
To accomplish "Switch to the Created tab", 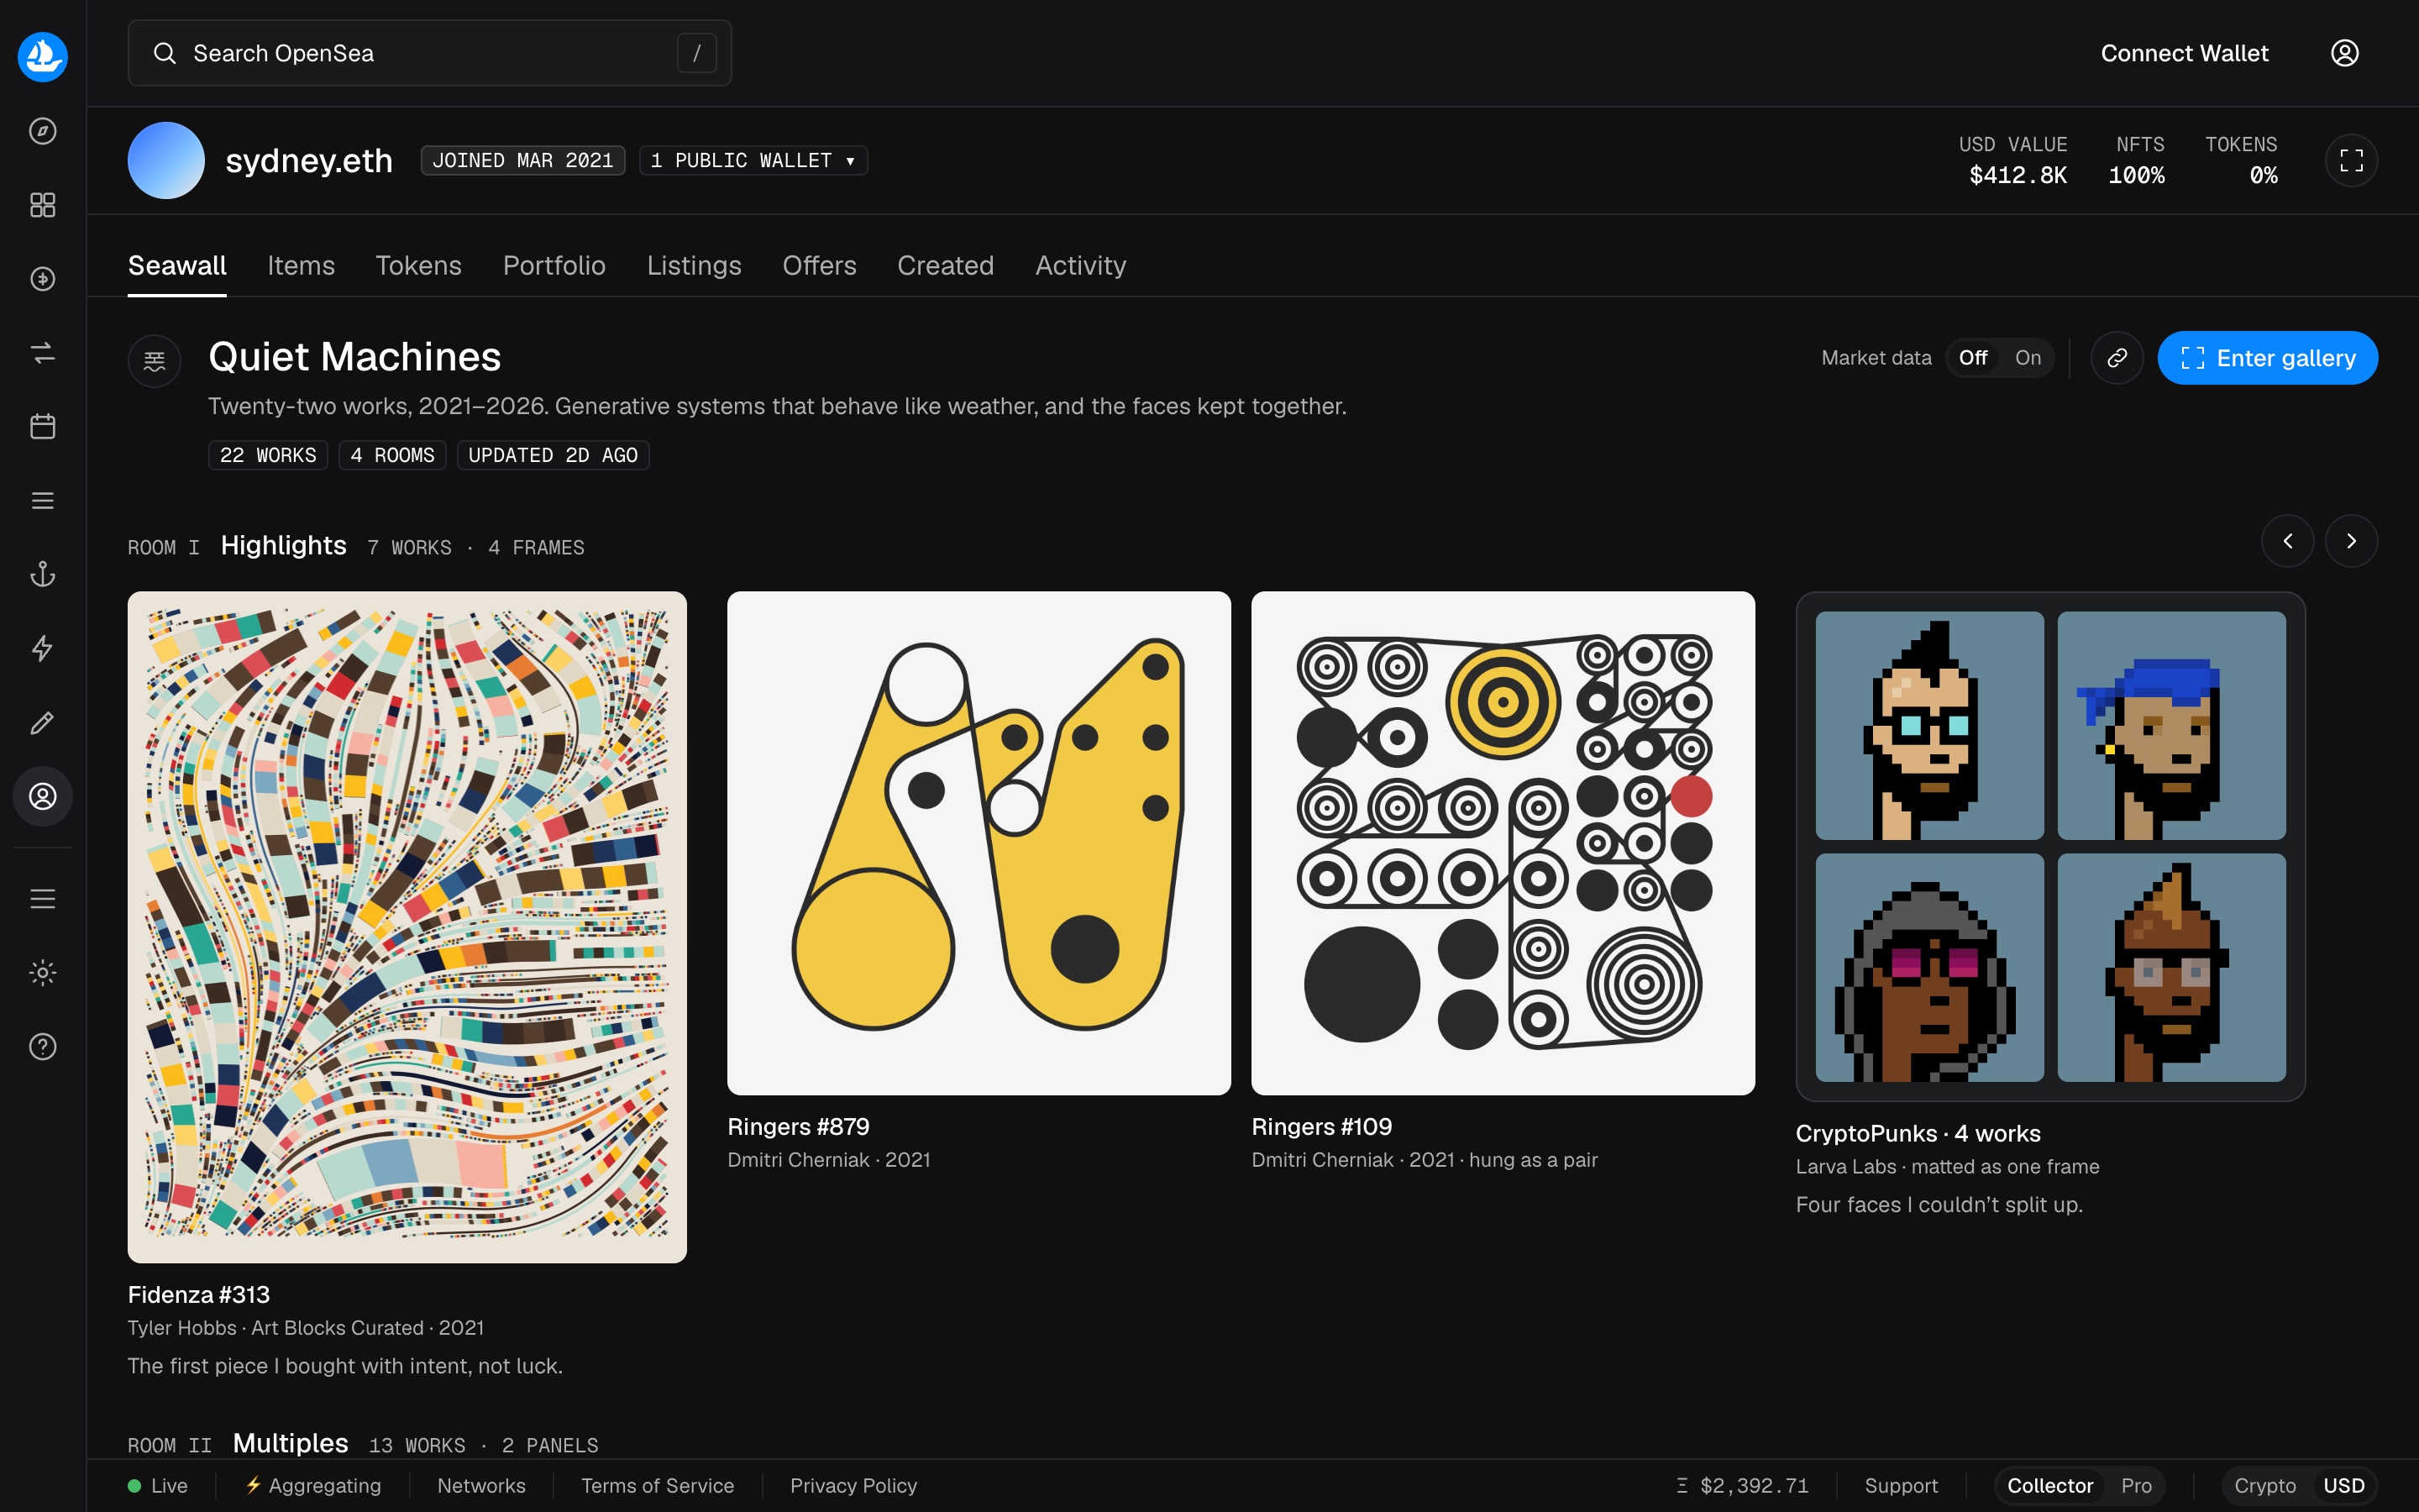I will click(945, 266).
